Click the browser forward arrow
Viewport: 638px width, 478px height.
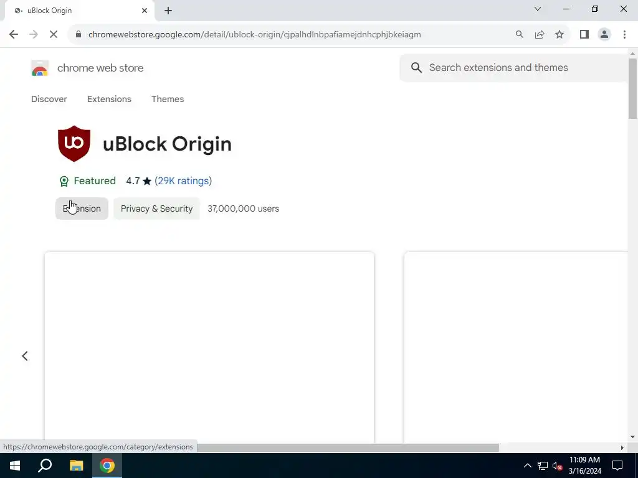(34, 35)
